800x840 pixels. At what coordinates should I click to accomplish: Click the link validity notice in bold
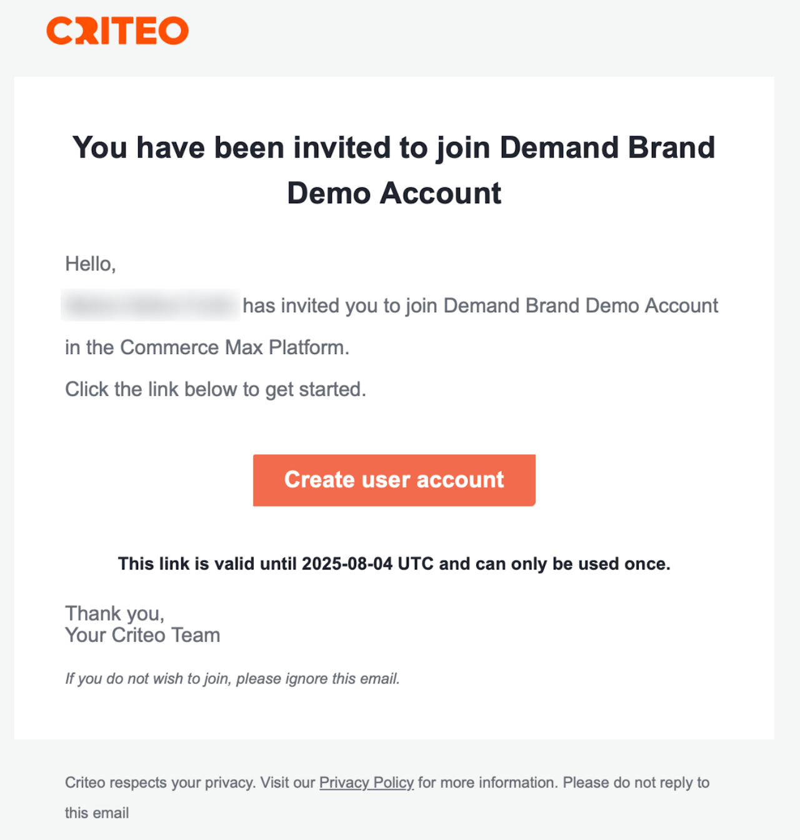(394, 563)
